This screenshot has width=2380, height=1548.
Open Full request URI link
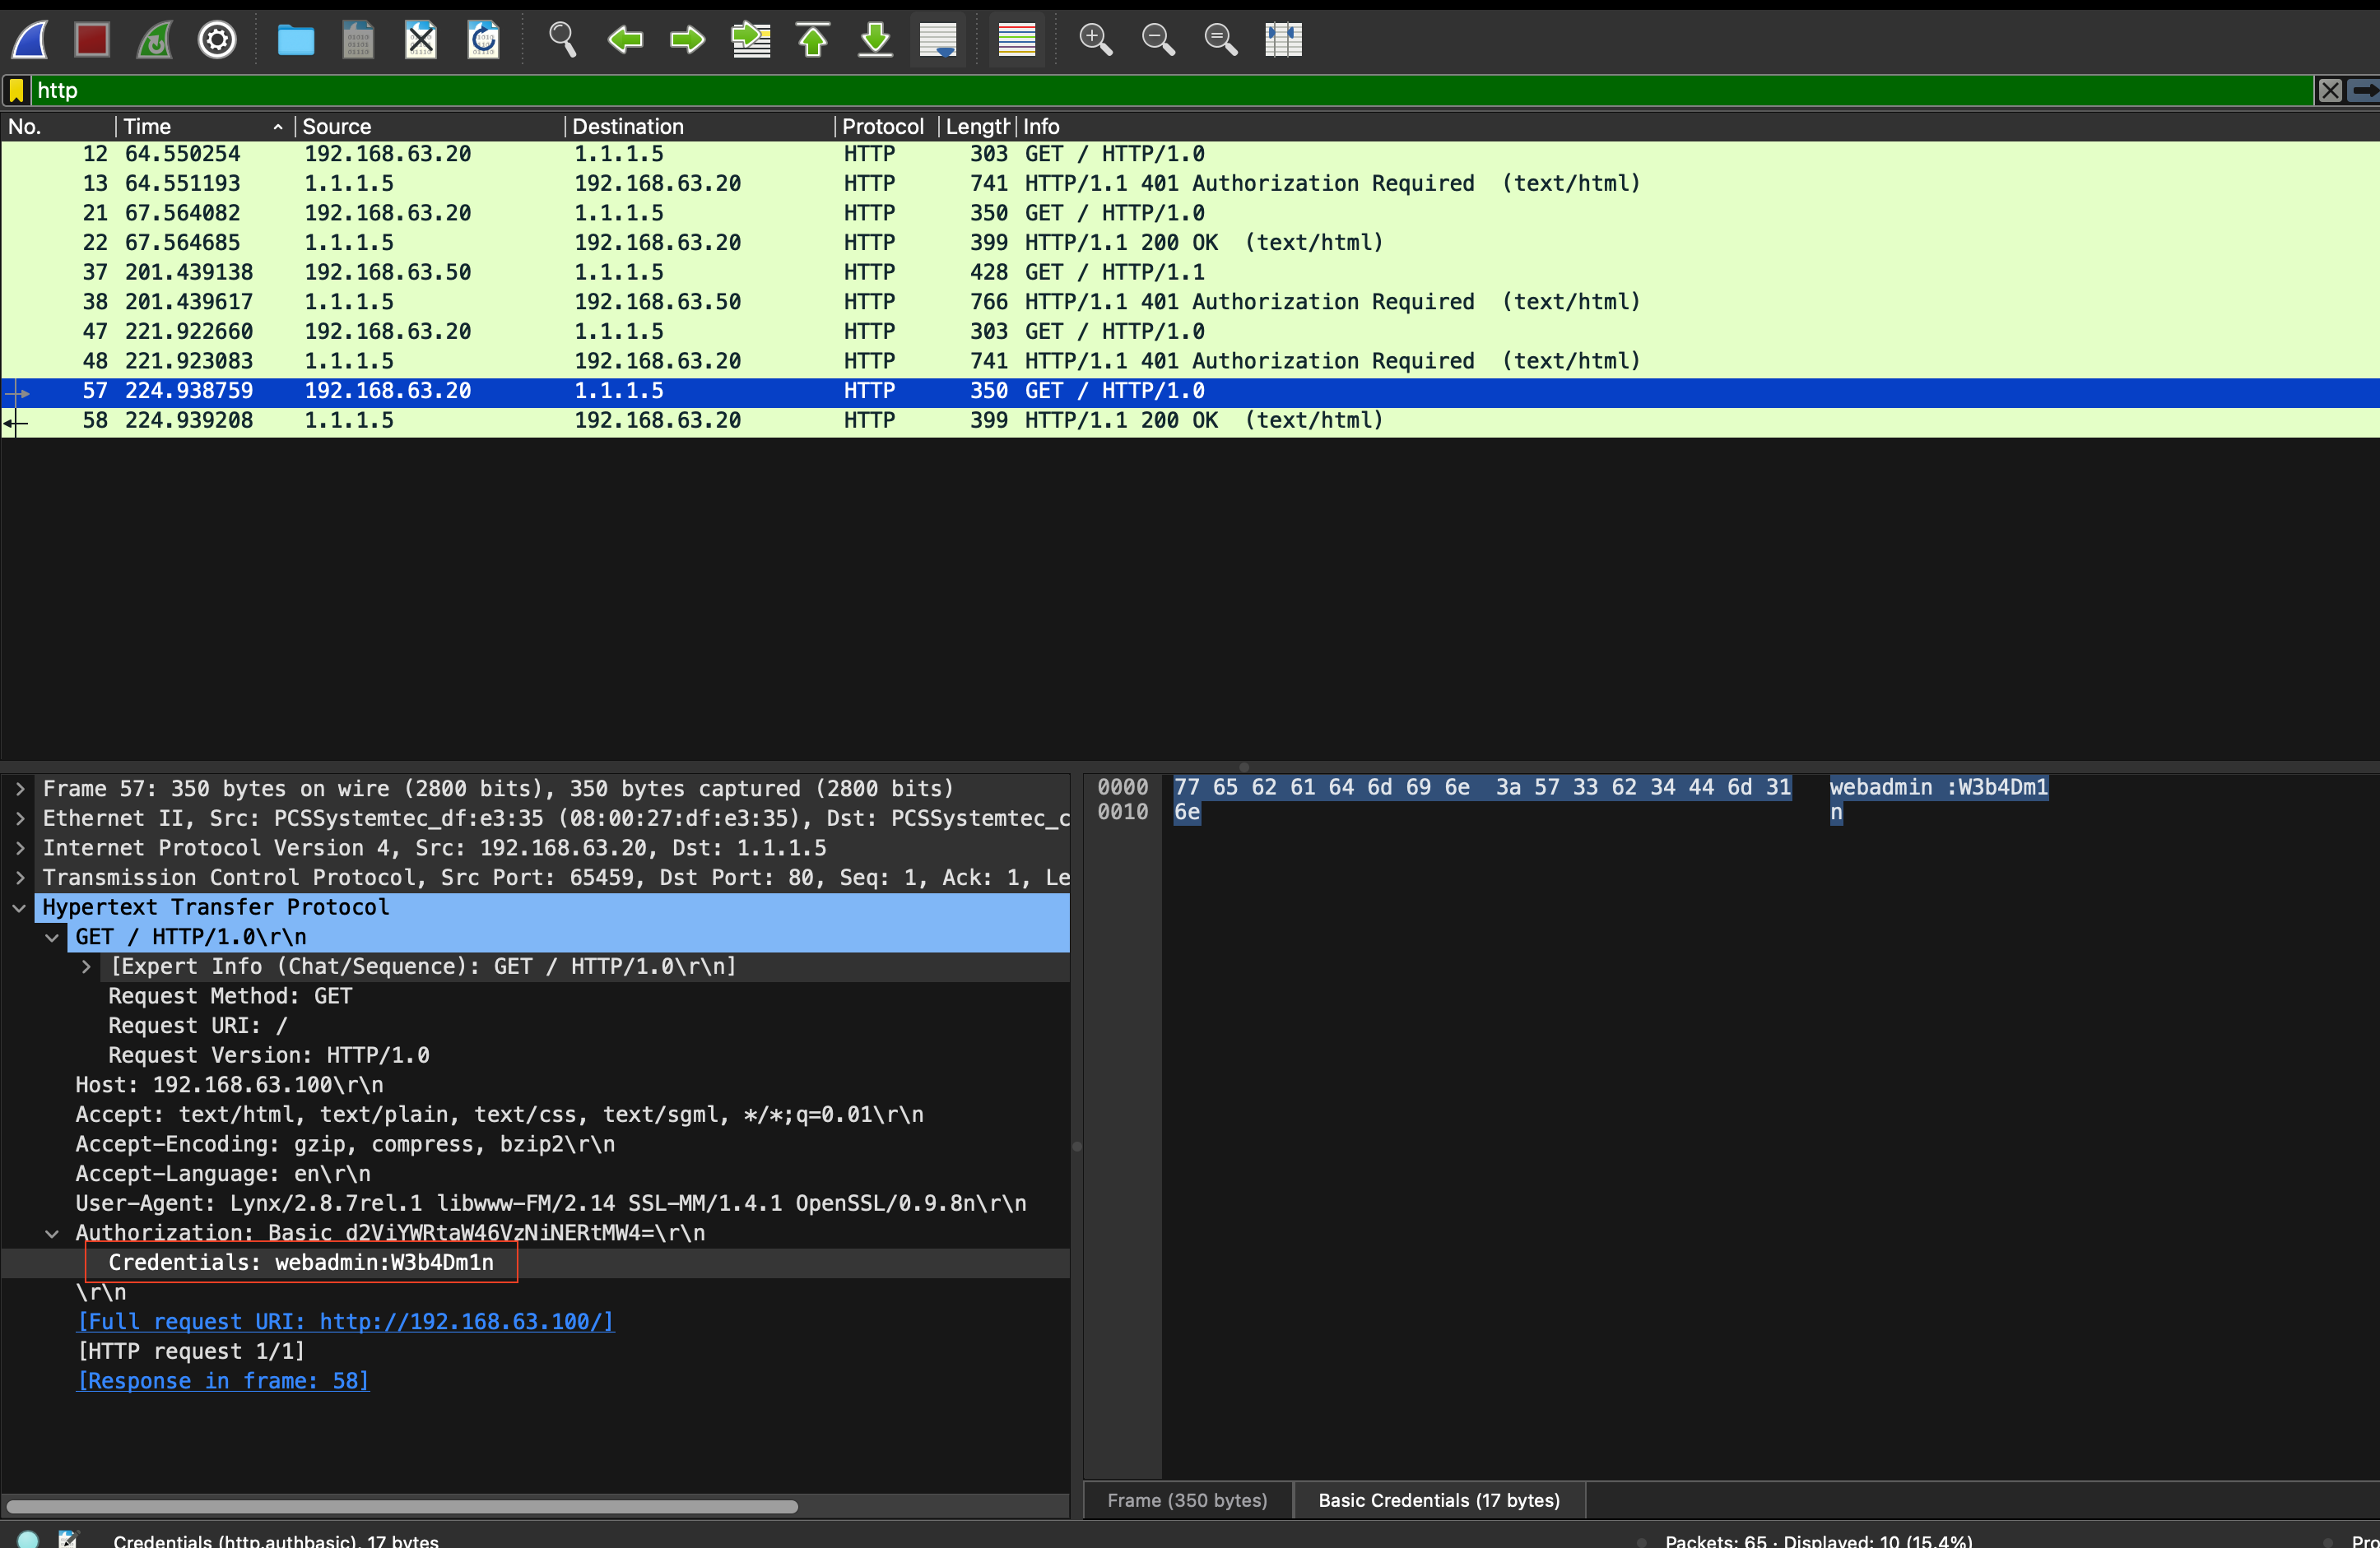click(346, 1321)
